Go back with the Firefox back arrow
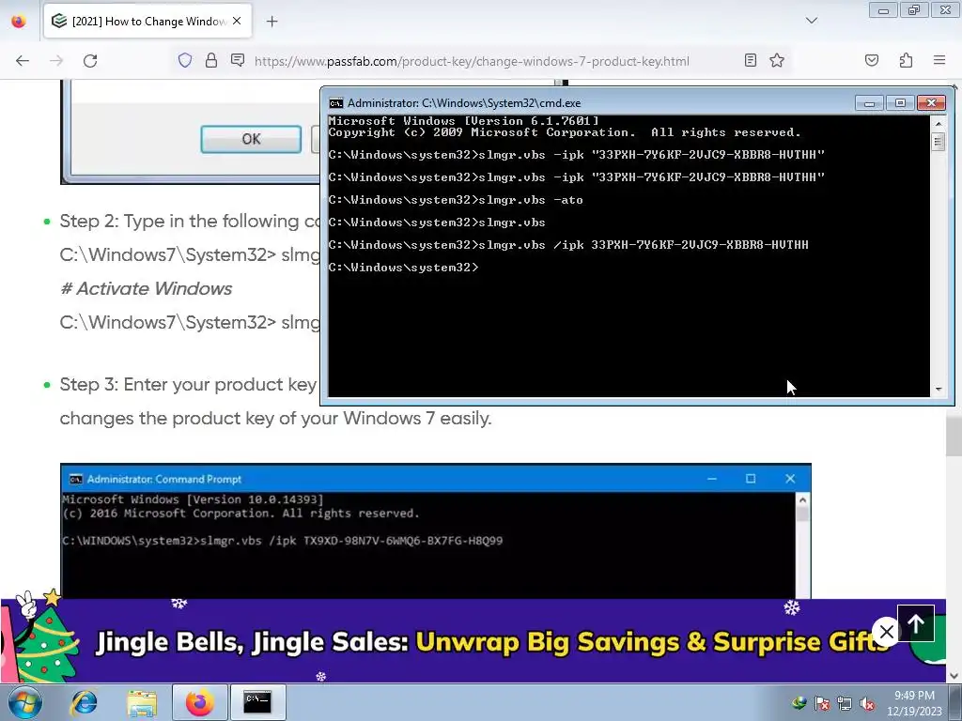This screenshot has height=721, width=962. click(x=23, y=61)
